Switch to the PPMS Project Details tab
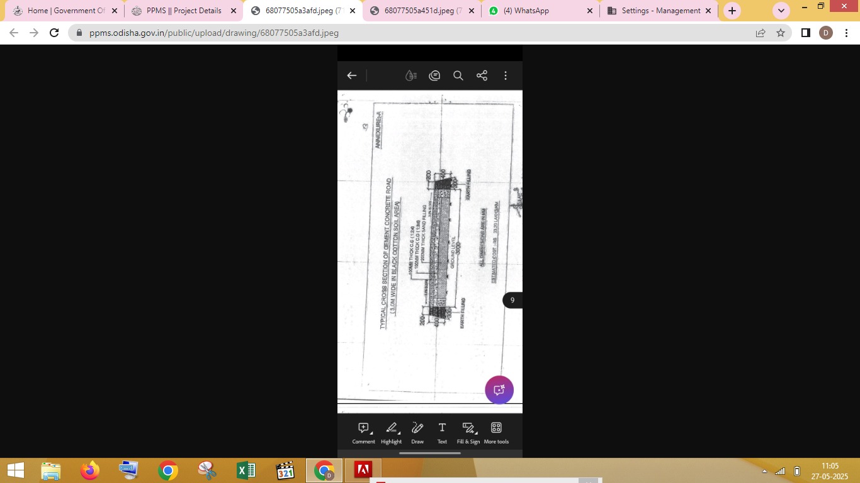This screenshot has height=483, width=860. tap(183, 11)
